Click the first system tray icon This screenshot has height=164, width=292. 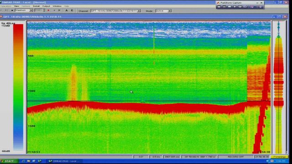click(x=267, y=161)
